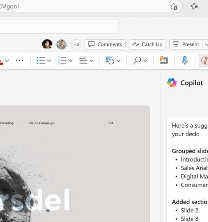Click the search box above the ribbon
Viewport: 208px width, 222px height.
point(59,27)
